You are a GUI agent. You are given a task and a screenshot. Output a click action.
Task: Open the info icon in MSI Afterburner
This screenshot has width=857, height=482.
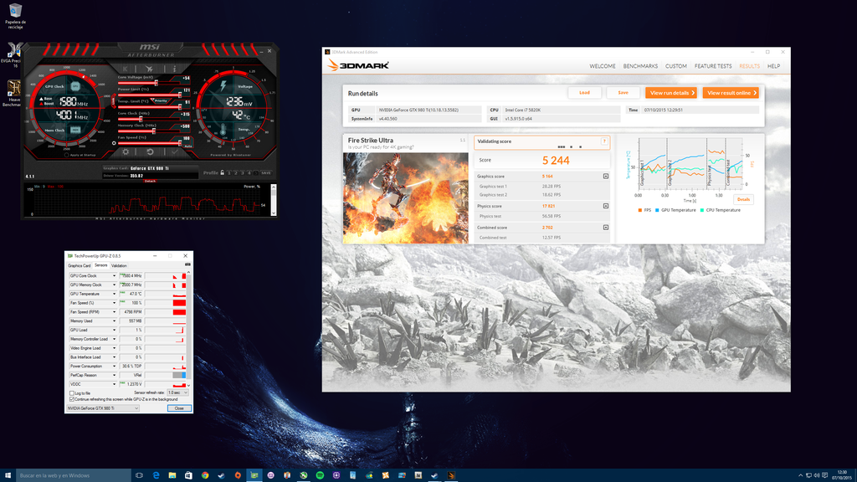pyautogui.click(x=174, y=69)
